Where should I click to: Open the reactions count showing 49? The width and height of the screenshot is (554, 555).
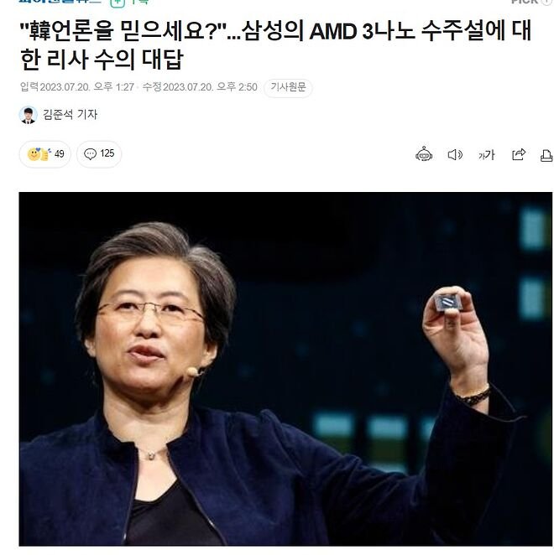coord(45,154)
